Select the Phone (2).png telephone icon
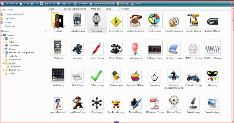Image resolution: width=234 pixels, height=123 pixels. pos(116,49)
